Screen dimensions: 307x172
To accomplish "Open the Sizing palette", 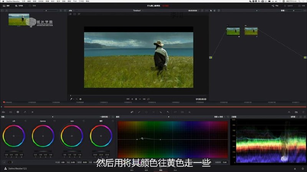I will click(x=175, y=112).
